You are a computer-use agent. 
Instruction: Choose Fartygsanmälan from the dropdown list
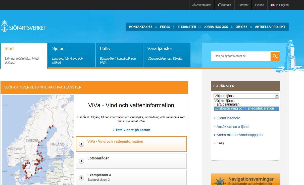[246, 104]
